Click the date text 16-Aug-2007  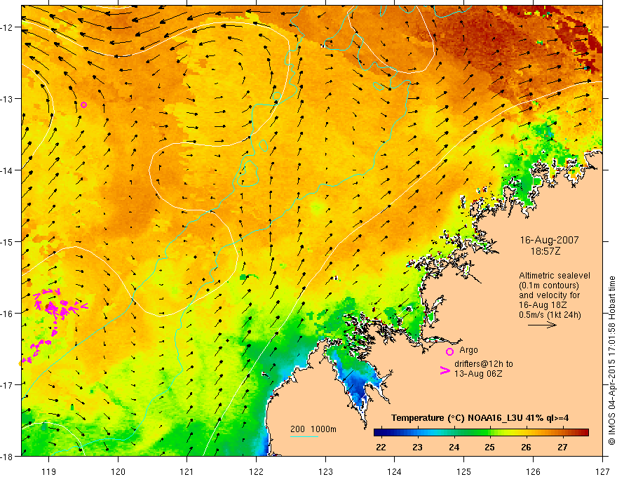pyautogui.click(x=549, y=240)
